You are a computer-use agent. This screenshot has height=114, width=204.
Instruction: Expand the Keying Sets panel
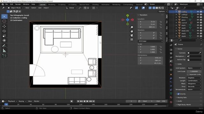(182, 98)
